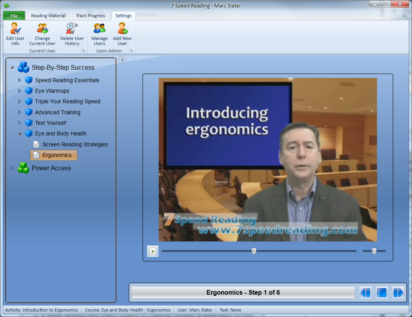
Task: Click the Delete User History icon
Action: point(72,29)
